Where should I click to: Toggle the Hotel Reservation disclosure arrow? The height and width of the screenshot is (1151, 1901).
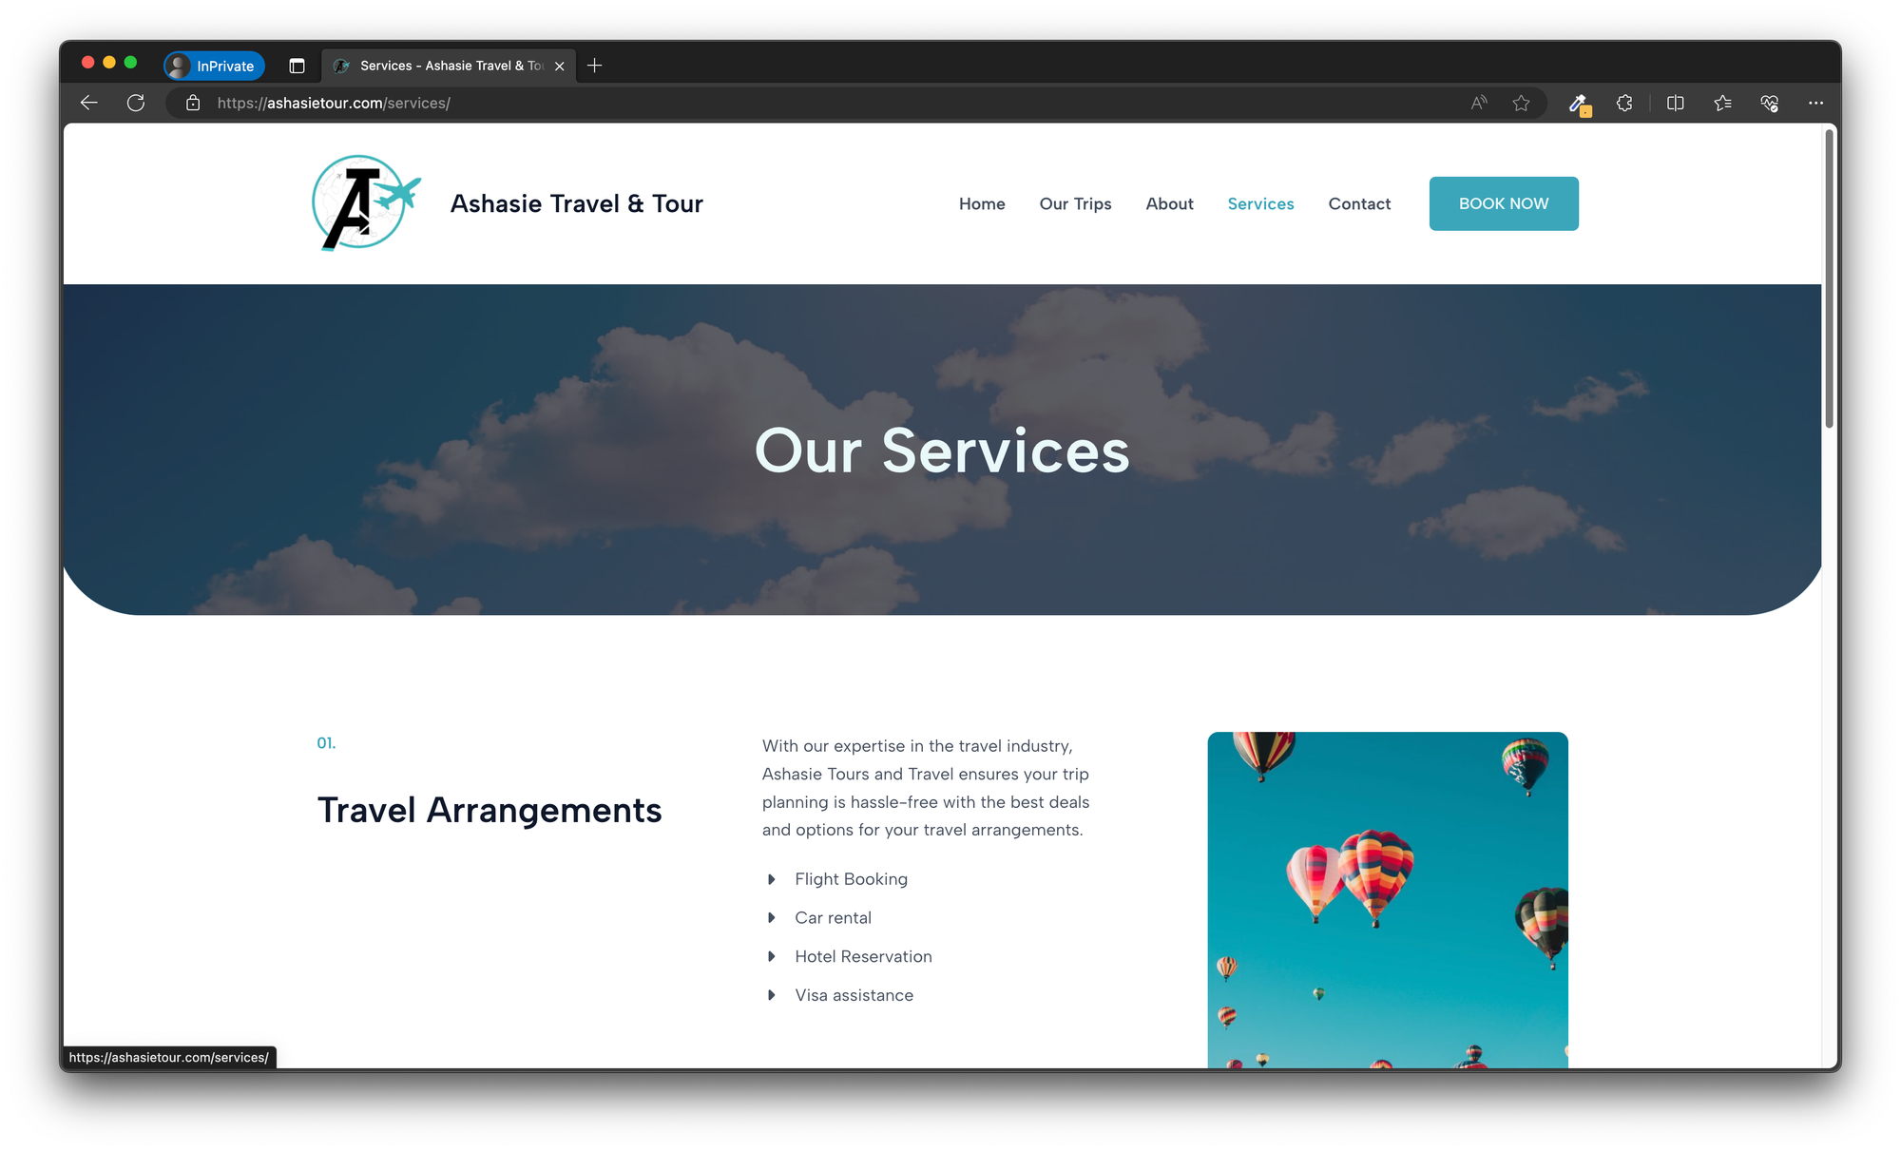coord(771,955)
